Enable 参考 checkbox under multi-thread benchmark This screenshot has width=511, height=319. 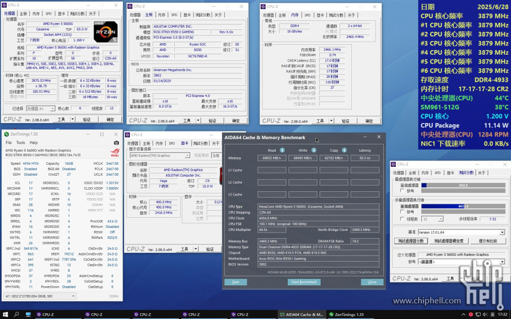402,212
